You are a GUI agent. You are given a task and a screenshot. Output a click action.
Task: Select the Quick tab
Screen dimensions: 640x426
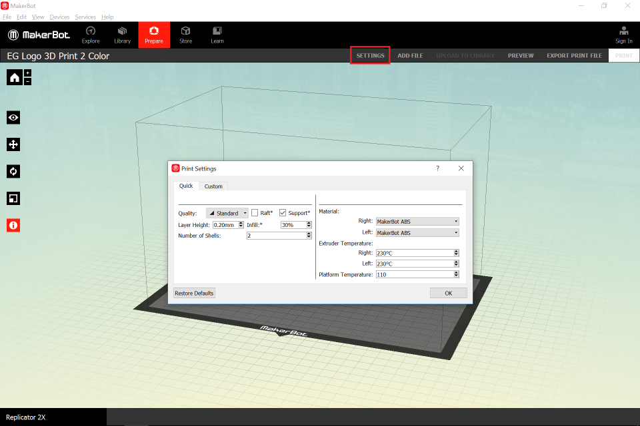point(186,186)
